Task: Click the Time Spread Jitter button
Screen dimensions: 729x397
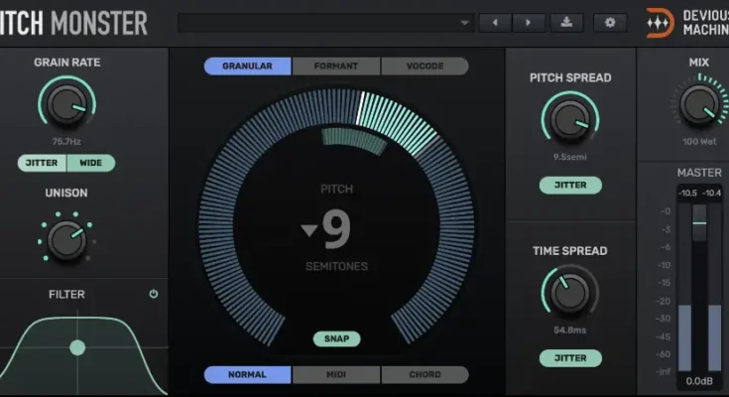Action: tap(570, 357)
